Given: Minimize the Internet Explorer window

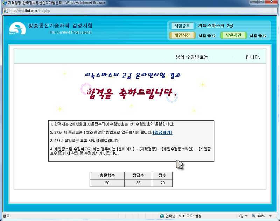Looking at the screenshot, I should tap(253, 2).
